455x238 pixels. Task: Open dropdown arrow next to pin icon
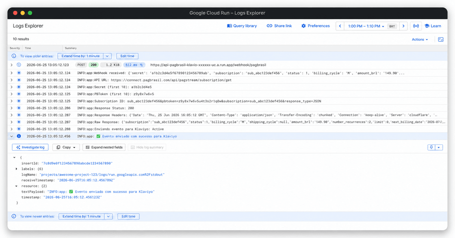coord(439,147)
